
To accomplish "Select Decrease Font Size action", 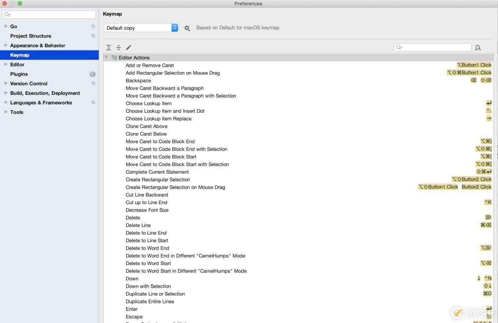I will (x=147, y=210).
